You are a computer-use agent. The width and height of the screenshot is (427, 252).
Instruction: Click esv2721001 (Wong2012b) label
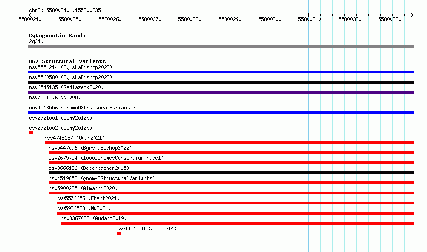coord(60,118)
